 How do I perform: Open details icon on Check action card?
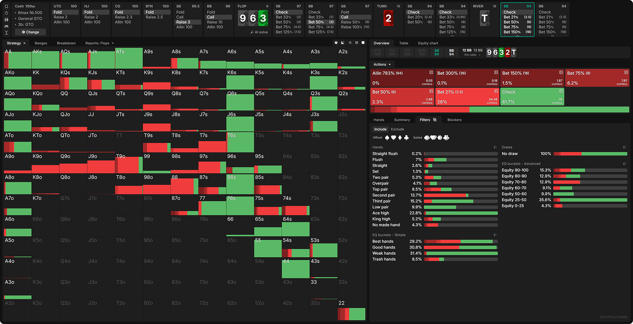561,91
